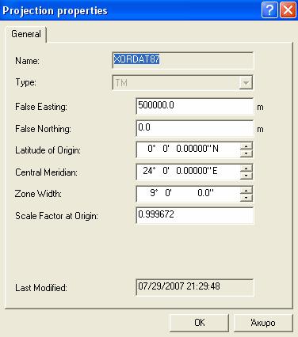Decrease Latitude of Origin with down arrow
Viewport: 298px width, 337px height.
[x=246, y=153]
